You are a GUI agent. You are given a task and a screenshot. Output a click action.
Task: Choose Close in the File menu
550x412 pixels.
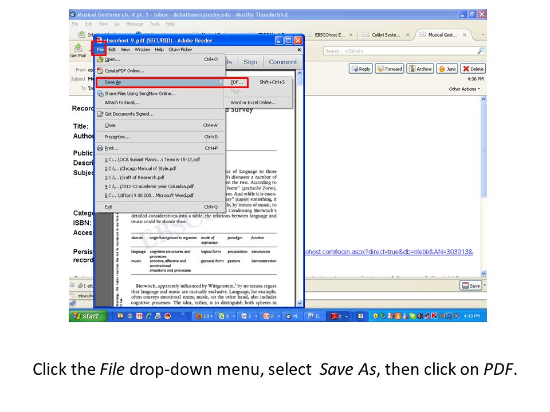[160, 125]
